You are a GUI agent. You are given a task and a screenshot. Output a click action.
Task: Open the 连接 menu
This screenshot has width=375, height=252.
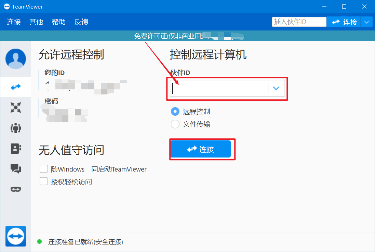click(13, 22)
